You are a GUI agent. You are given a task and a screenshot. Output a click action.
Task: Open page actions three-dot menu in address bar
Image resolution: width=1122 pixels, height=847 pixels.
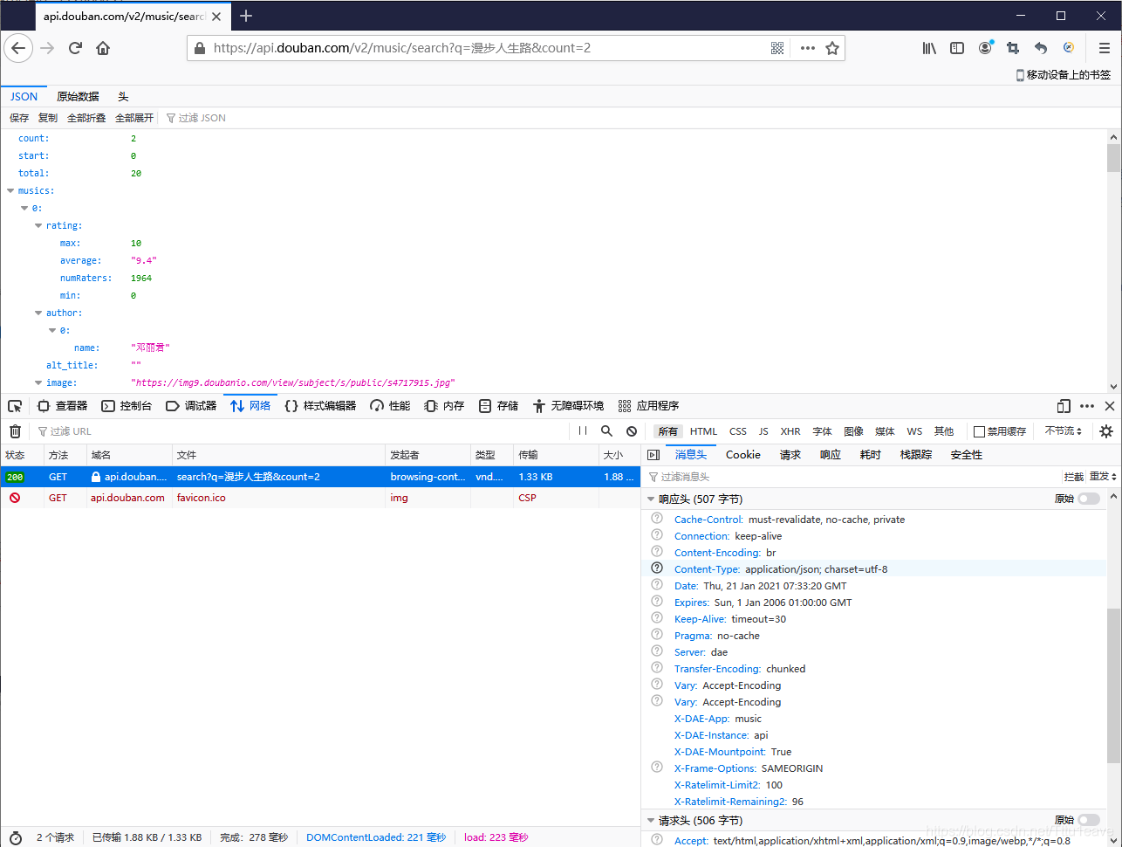(x=808, y=48)
